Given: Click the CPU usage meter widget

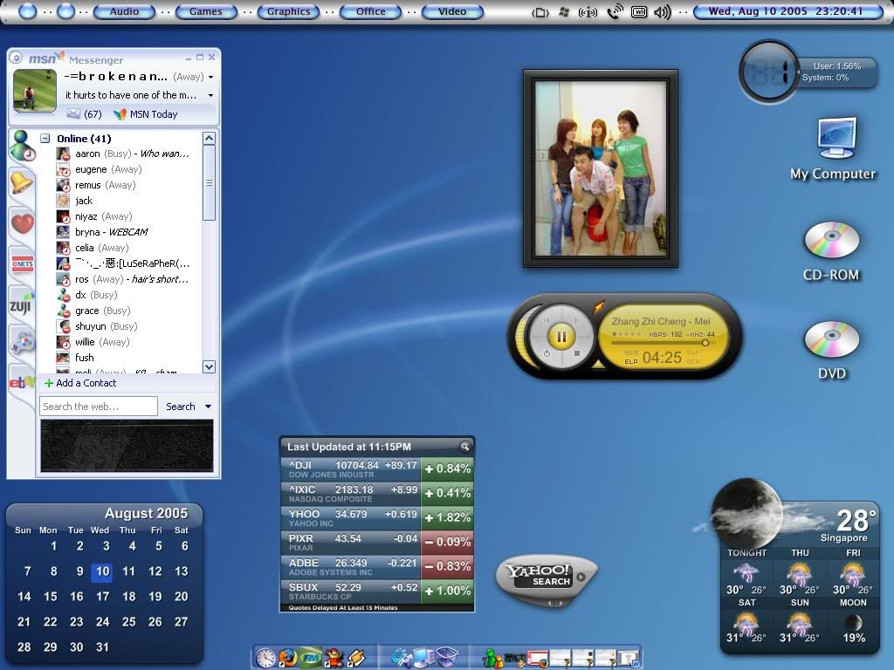Looking at the screenshot, I should [x=808, y=72].
